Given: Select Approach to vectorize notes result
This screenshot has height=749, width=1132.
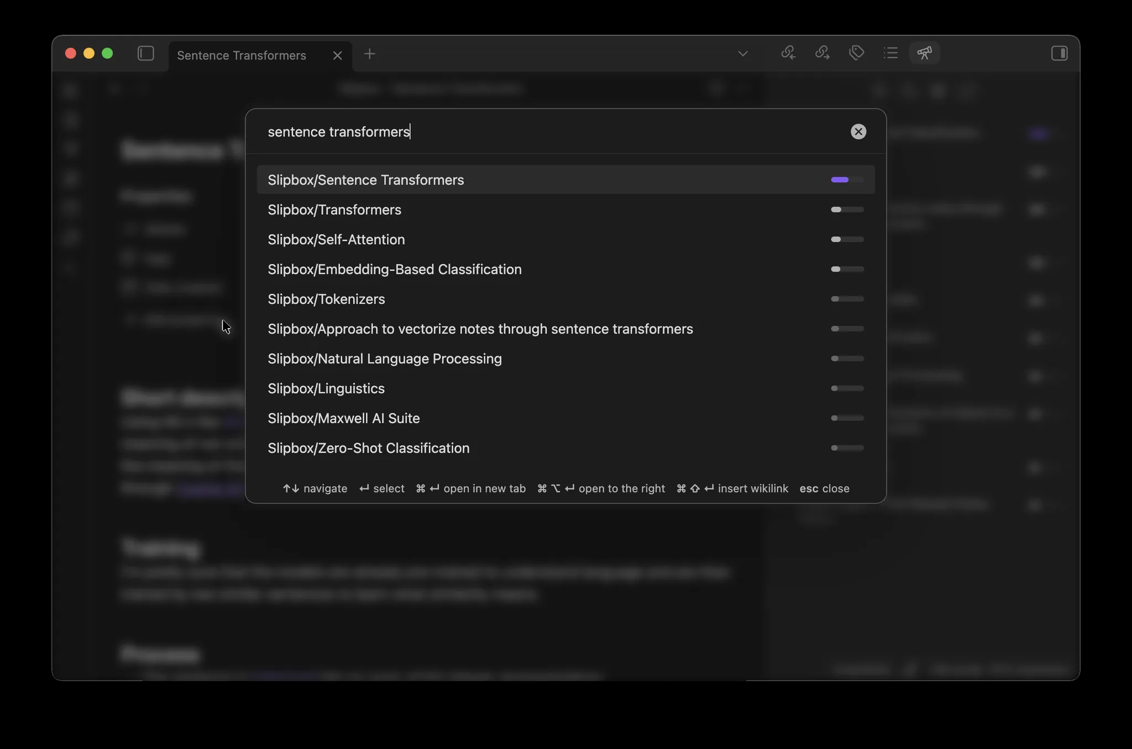Looking at the screenshot, I should point(566,329).
